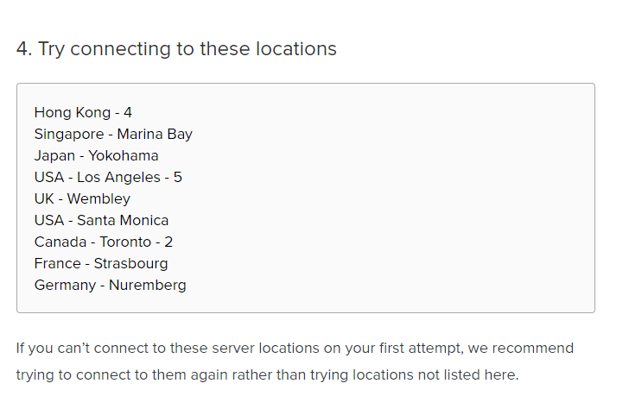Click the text 'locations not listed here'
Image resolution: width=629 pixels, height=415 pixels.
click(x=435, y=375)
